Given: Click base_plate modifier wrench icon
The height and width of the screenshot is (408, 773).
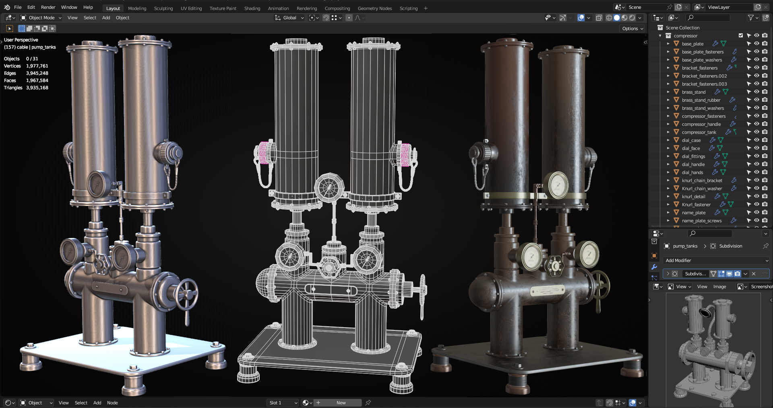Looking at the screenshot, I should [x=715, y=43].
